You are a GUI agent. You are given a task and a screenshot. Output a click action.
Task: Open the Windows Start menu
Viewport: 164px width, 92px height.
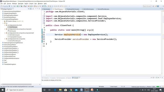(2, 90)
